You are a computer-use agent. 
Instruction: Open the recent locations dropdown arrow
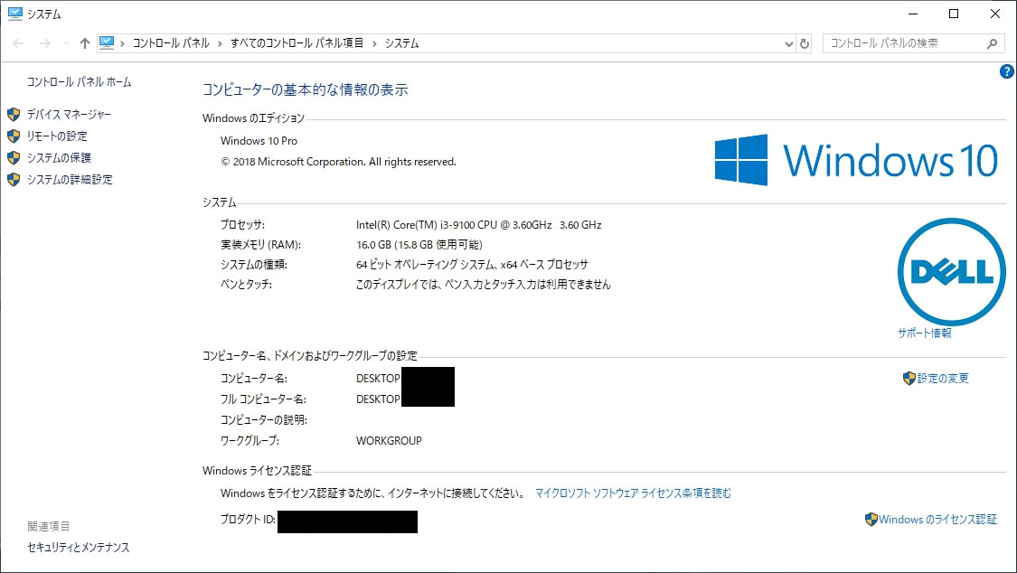click(x=66, y=43)
